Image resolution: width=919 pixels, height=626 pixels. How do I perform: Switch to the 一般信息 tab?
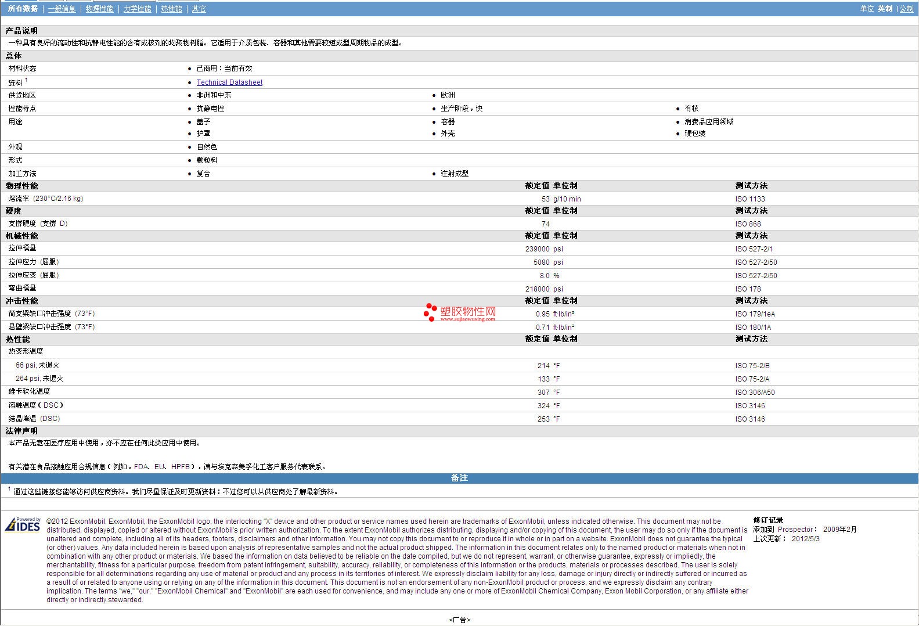pos(62,9)
